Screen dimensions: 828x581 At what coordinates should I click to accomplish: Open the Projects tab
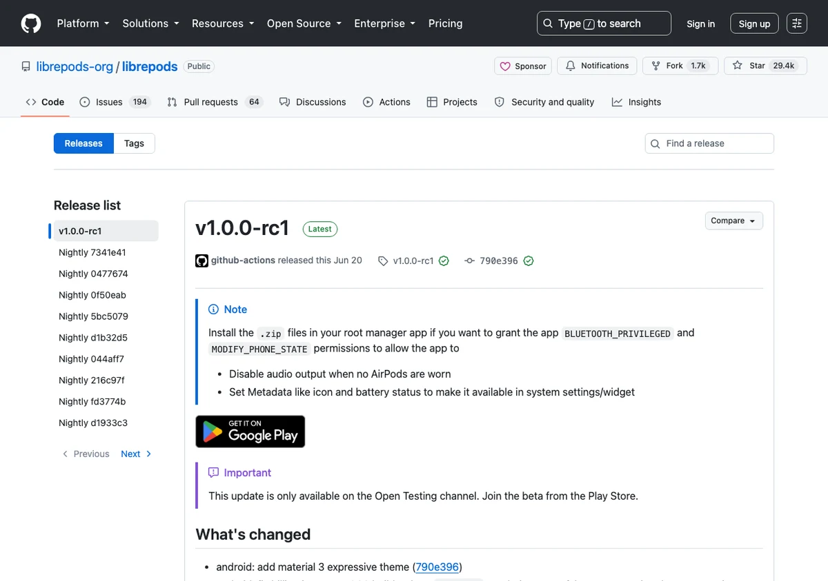pos(452,102)
